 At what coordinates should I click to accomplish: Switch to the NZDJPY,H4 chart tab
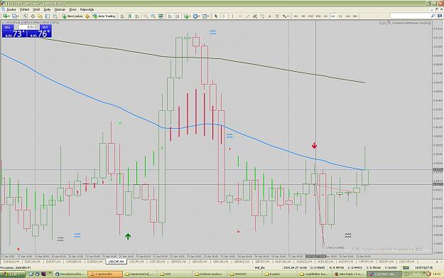pos(386,262)
